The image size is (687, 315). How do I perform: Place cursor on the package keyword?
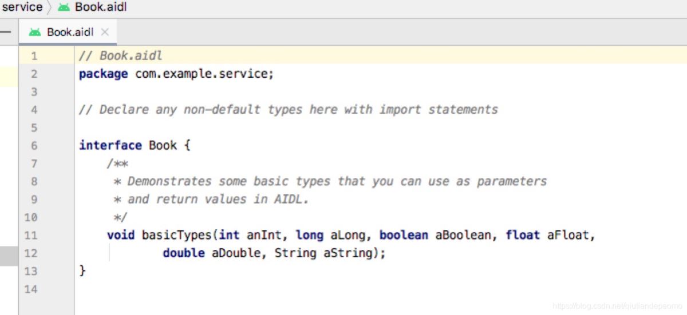click(103, 74)
